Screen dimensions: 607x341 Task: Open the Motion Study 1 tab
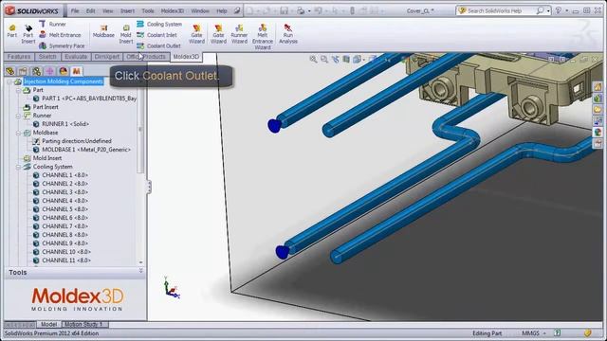click(x=83, y=324)
